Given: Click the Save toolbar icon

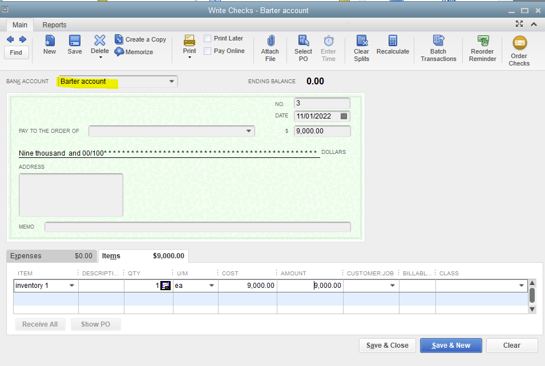Looking at the screenshot, I should coord(75,40).
